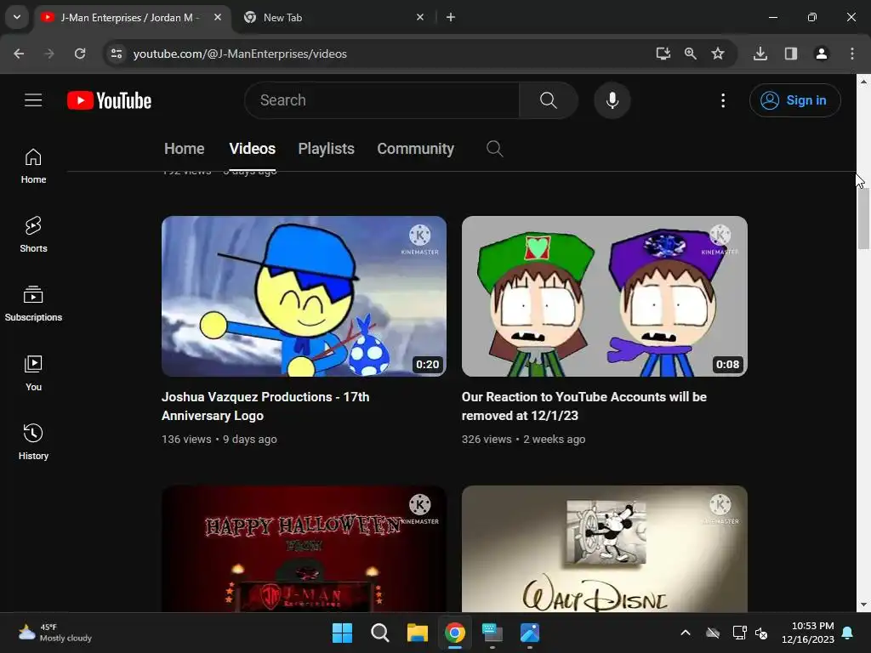Image resolution: width=871 pixels, height=653 pixels.
Task: Open Chrome three-dot menu
Action: click(852, 54)
